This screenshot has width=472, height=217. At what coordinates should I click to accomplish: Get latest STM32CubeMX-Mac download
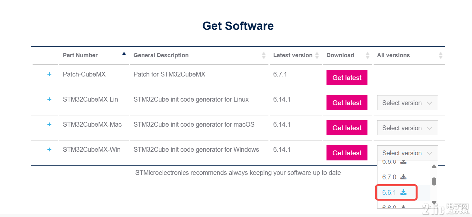click(347, 128)
